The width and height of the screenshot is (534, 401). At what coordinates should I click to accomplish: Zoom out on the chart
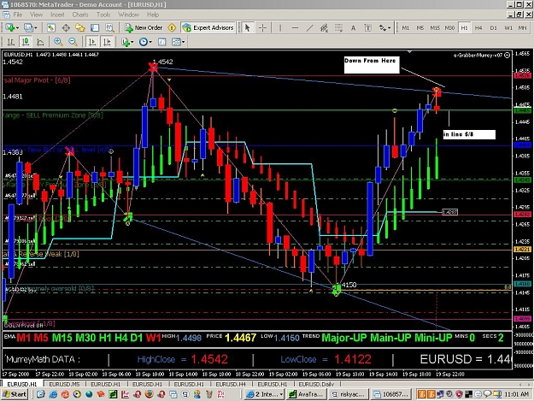73,42
